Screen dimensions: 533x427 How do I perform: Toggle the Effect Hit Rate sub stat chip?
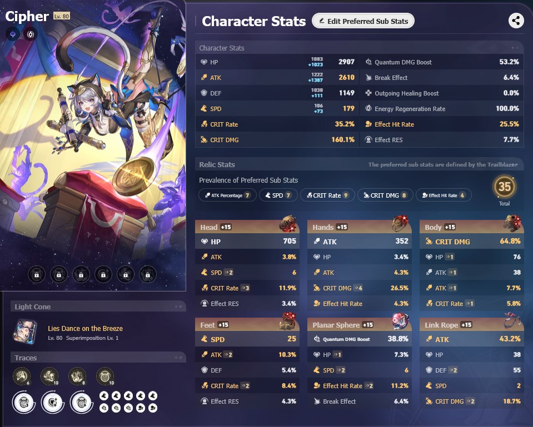pyautogui.click(x=444, y=195)
